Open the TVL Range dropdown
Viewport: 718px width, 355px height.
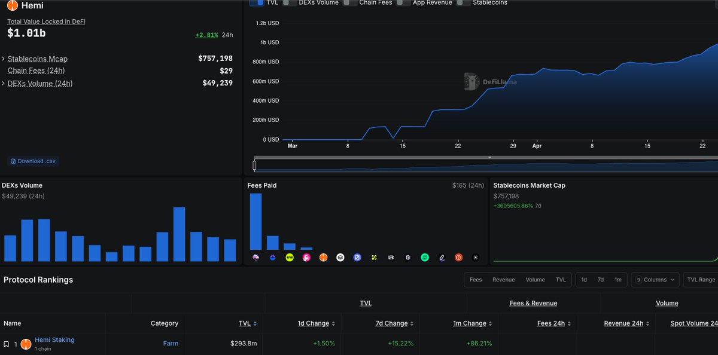click(x=701, y=280)
